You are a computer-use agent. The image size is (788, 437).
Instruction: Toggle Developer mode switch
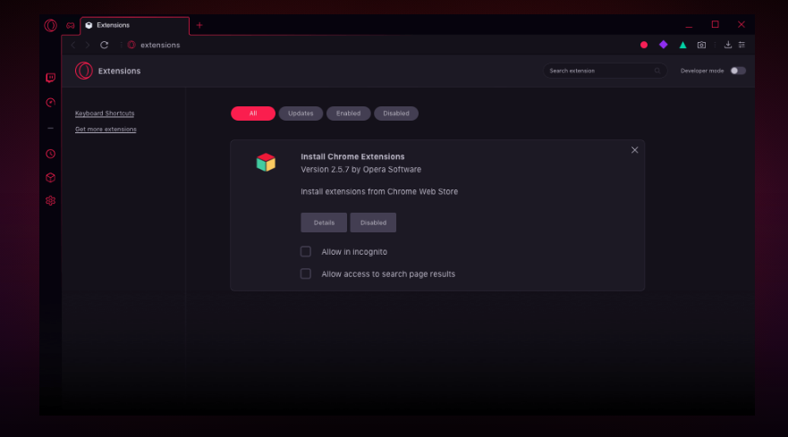(x=738, y=71)
